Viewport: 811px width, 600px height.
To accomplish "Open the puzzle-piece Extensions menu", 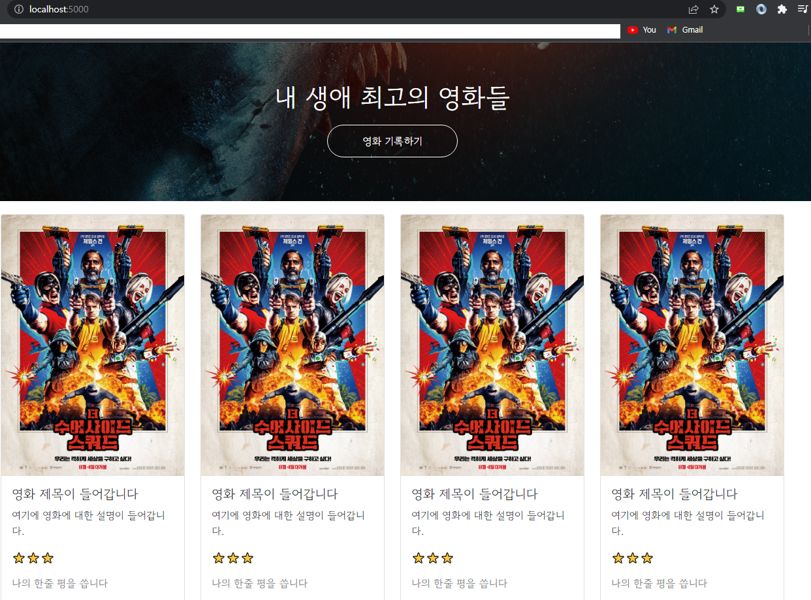I will tap(782, 9).
